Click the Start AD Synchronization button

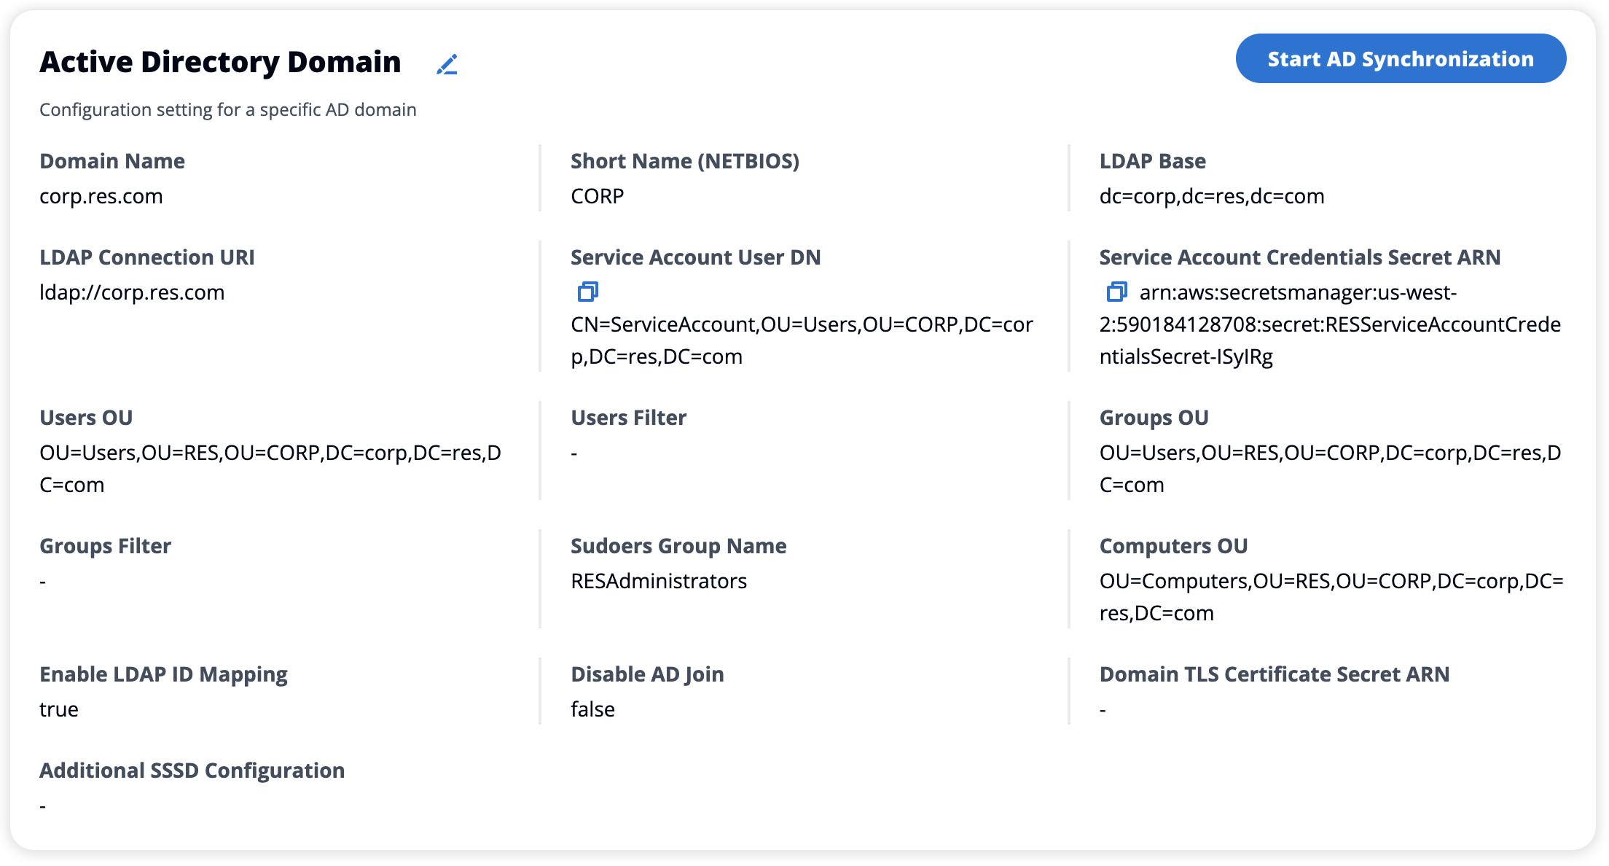[x=1400, y=58]
